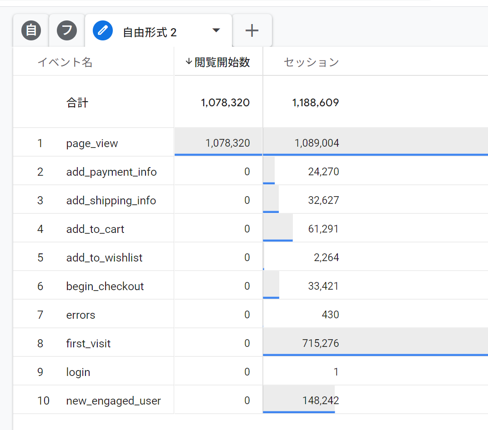Viewport: 488px width, 430px height.
Task: Click the イベント名 column header
Action: coord(65,62)
